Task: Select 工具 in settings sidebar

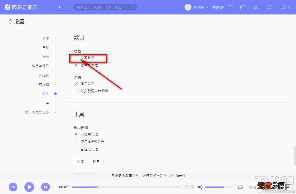Action: pyautogui.click(x=46, y=103)
